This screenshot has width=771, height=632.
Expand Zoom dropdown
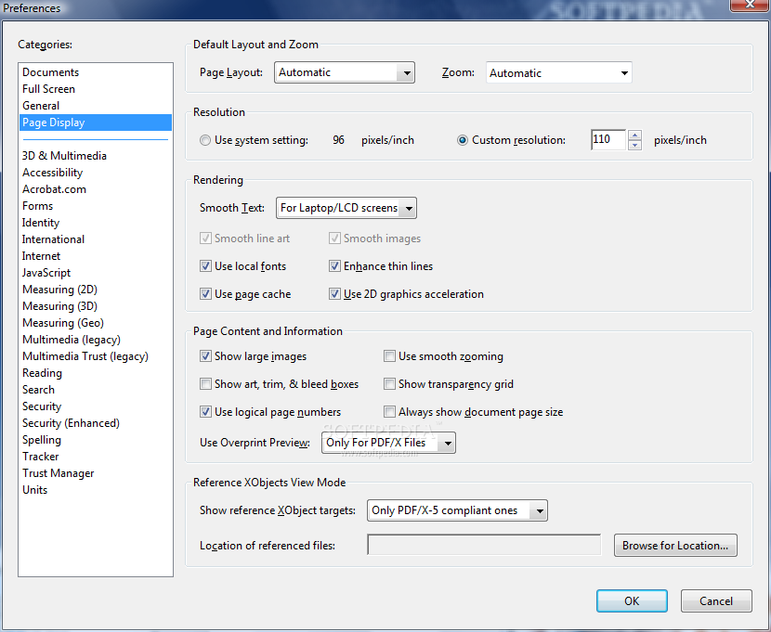point(558,73)
